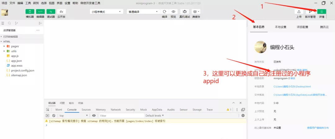Switch to the Sources tab
The width and height of the screenshot is (335, 139).
86,110
